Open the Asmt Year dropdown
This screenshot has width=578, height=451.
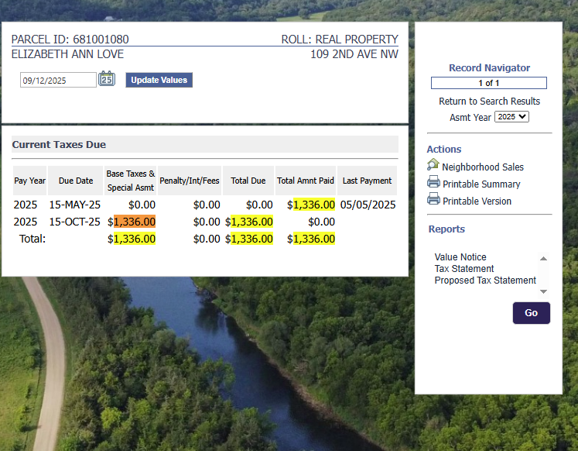point(511,117)
